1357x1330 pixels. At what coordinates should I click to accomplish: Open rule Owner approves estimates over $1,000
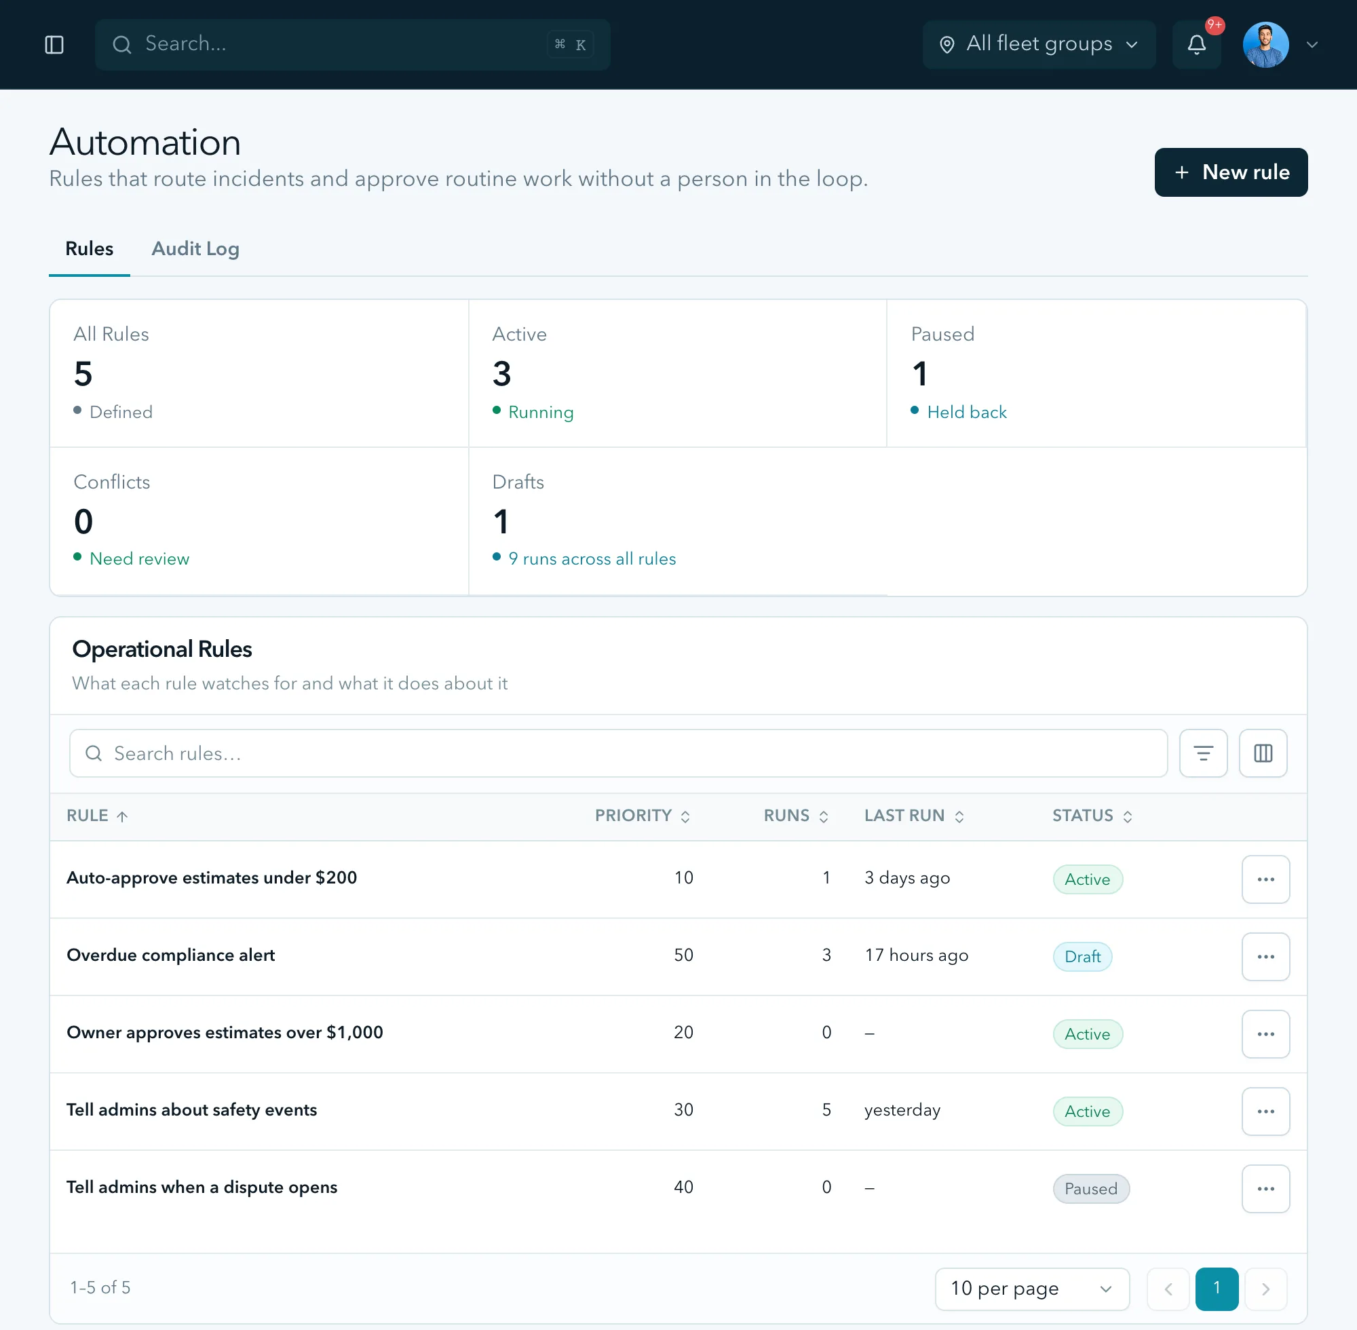pos(225,1032)
